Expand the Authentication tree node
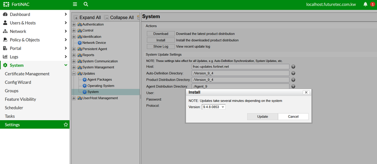The width and height of the screenshot is (377, 164). (x=74, y=25)
